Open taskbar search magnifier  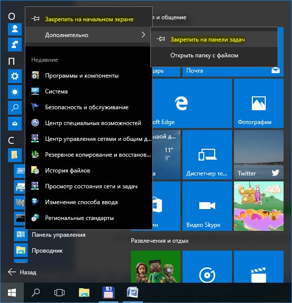[x=36, y=293]
